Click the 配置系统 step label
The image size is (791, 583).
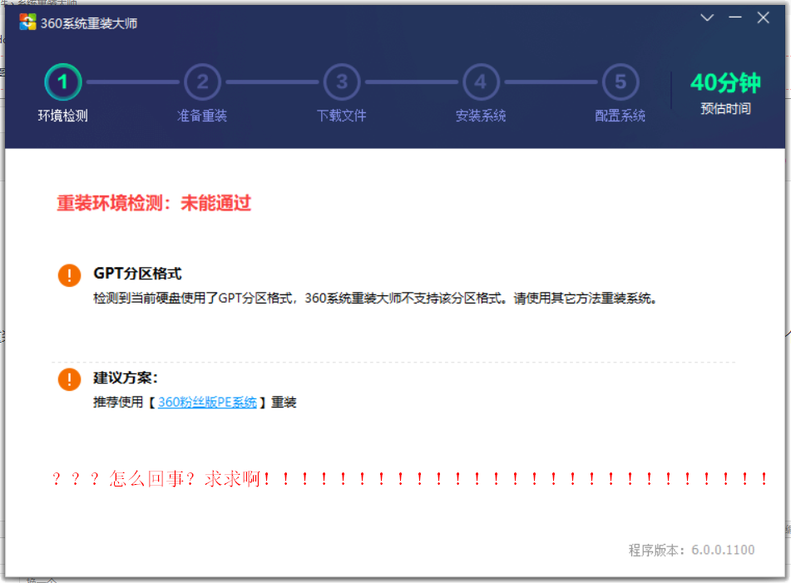[620, 116]
